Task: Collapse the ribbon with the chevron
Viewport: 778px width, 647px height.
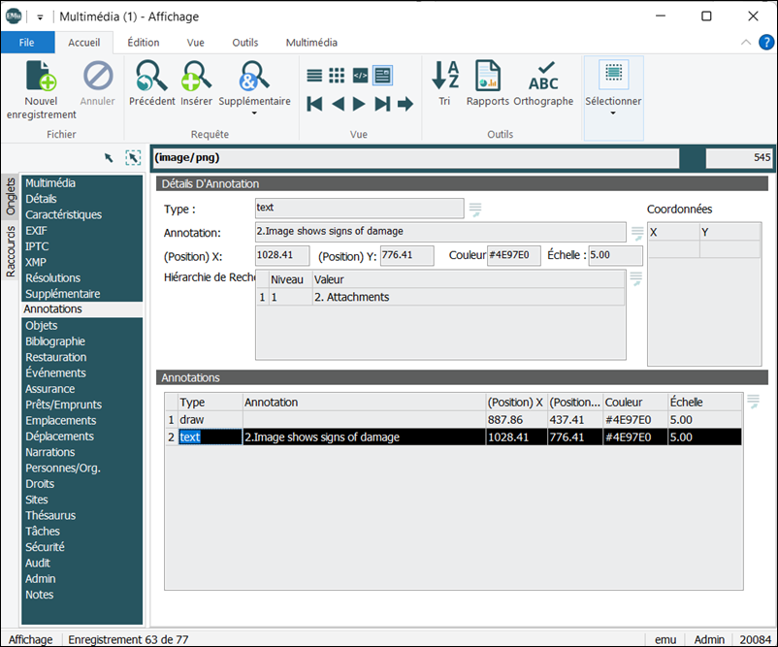Action: tap(746, 42)
